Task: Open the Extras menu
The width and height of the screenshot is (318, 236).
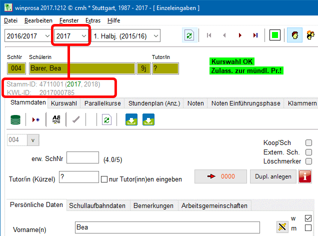Action: 92,20
